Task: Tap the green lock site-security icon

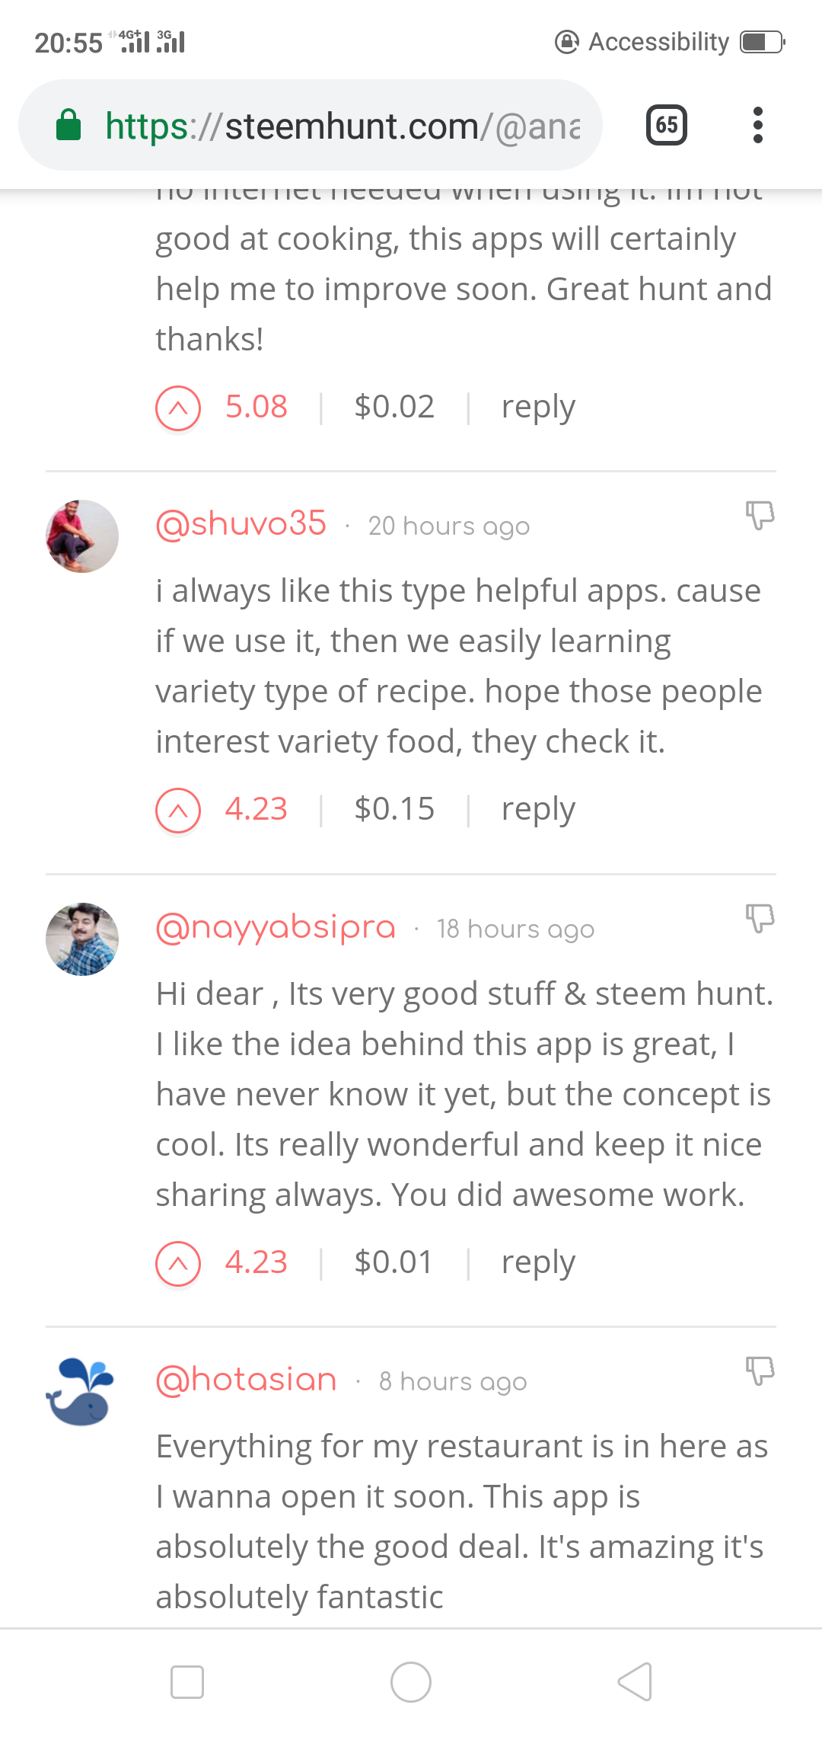Action: [68, 125]
